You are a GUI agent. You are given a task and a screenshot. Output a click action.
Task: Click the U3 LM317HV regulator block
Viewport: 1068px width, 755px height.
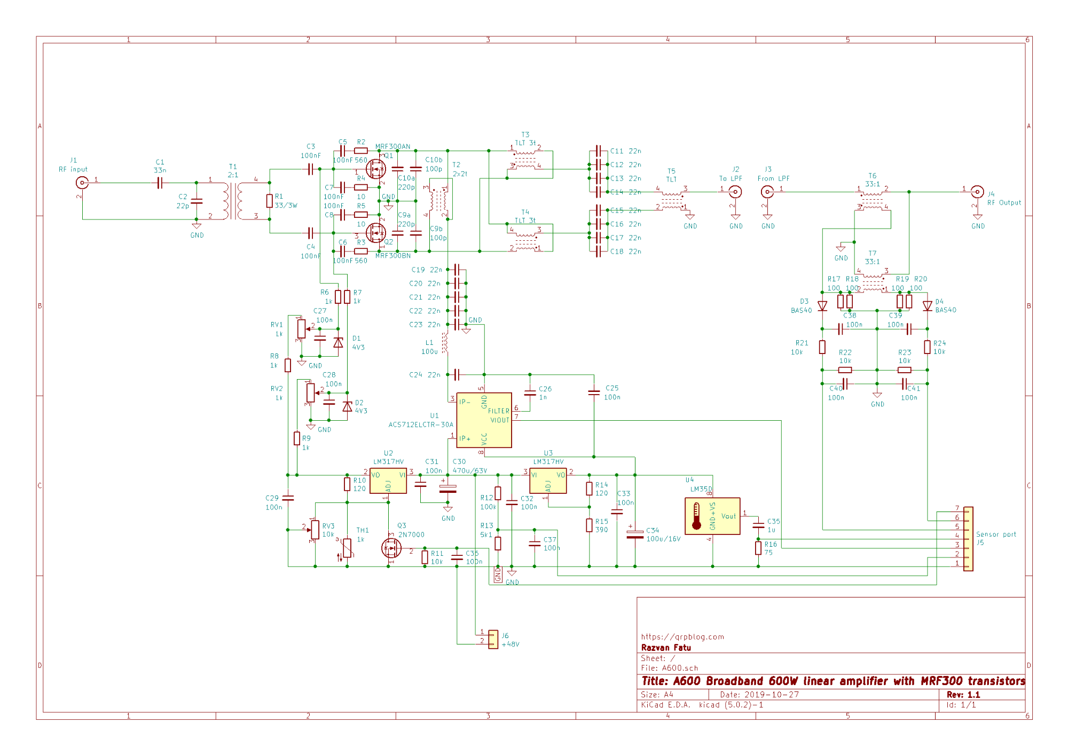(548, 481)
